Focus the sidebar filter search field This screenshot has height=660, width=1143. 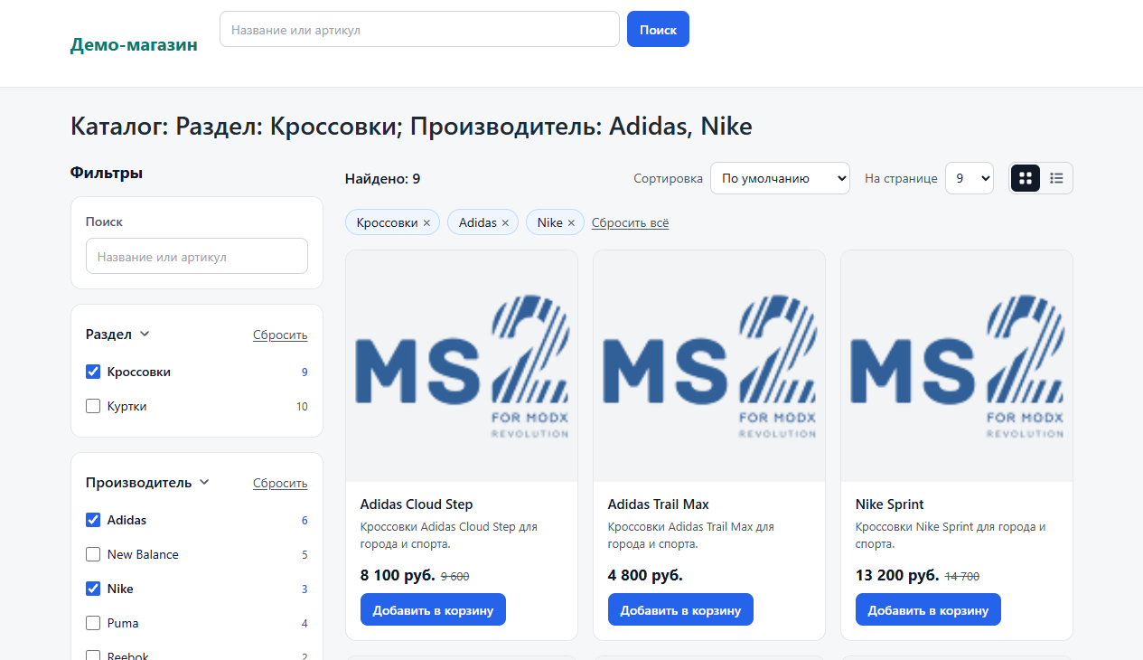click(197, 256)
